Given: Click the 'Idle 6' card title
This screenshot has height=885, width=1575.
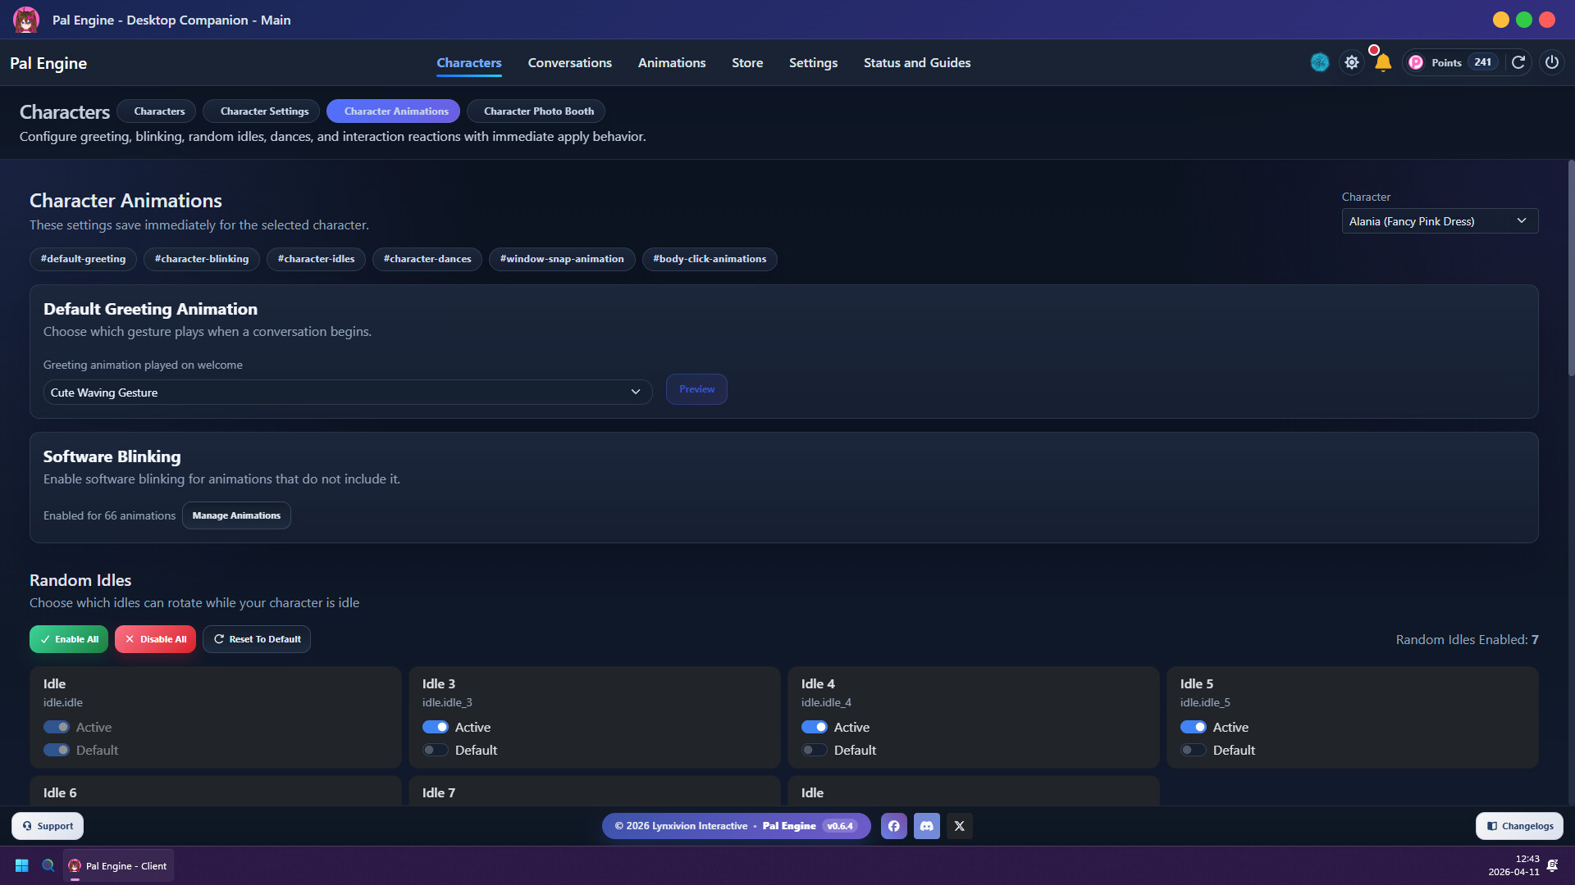Looking at the screenshot, I should (x=60, y=792).
